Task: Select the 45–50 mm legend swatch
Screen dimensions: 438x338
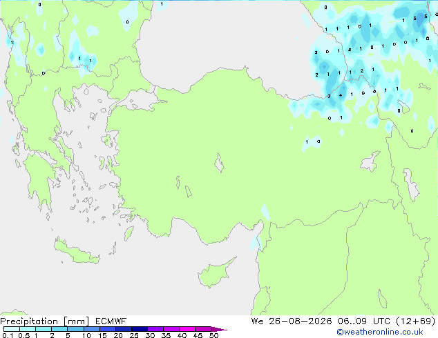Action: pyautogui.click(x=203, y=329)
